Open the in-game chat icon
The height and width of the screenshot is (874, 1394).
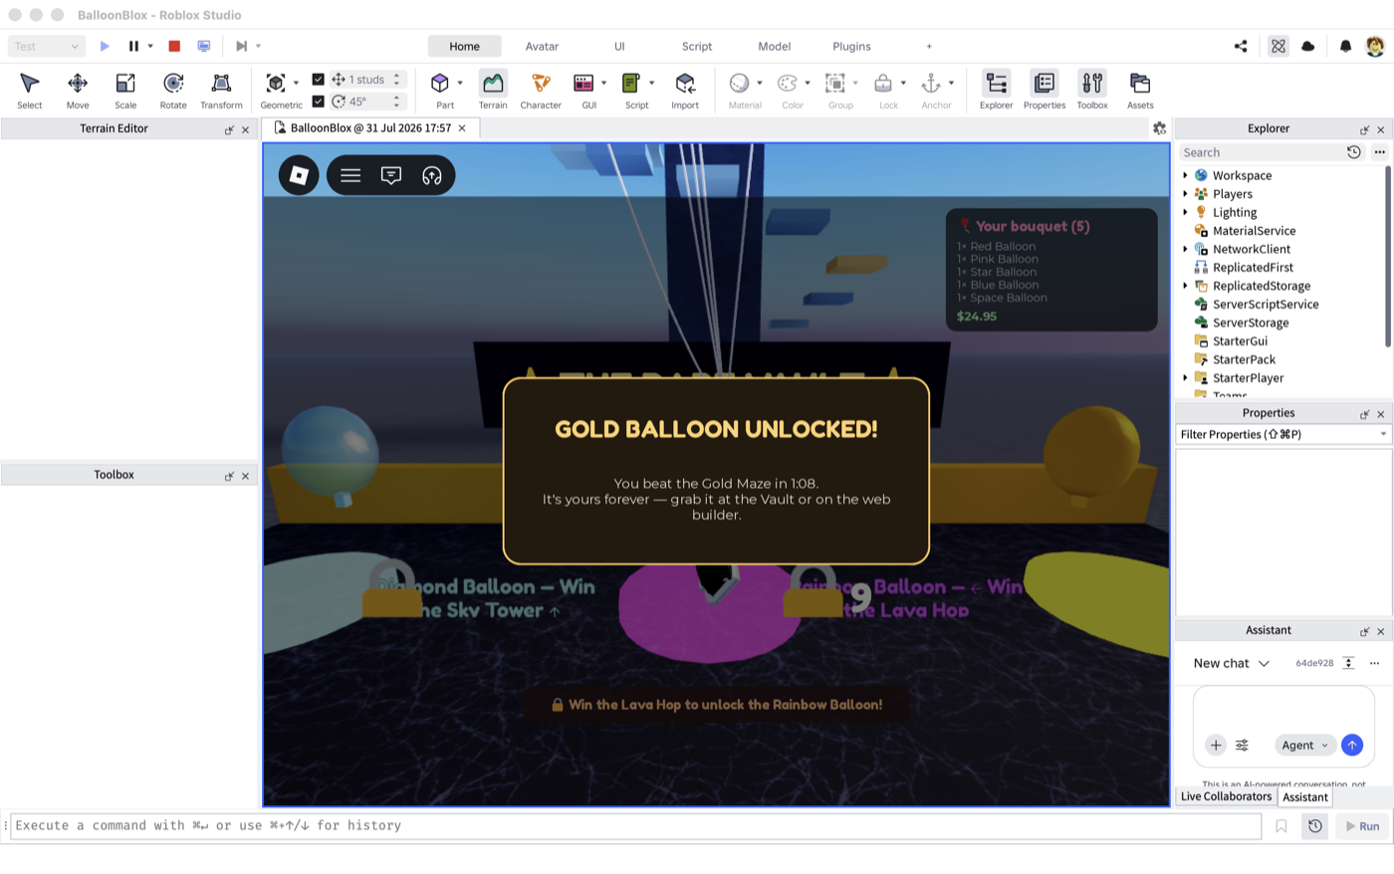pos(391,175)
